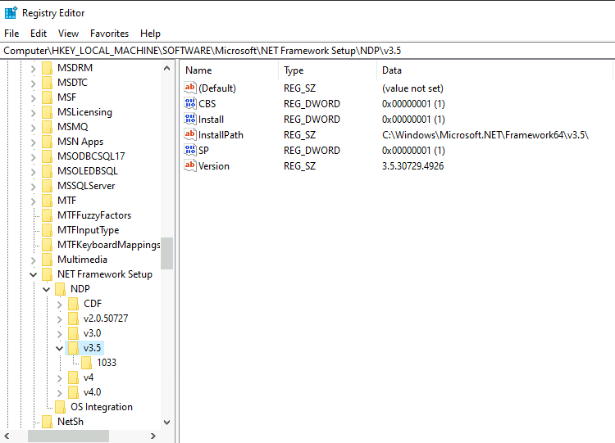
Task: Click the (value not set) data cell
Action: tap(412, 88)
